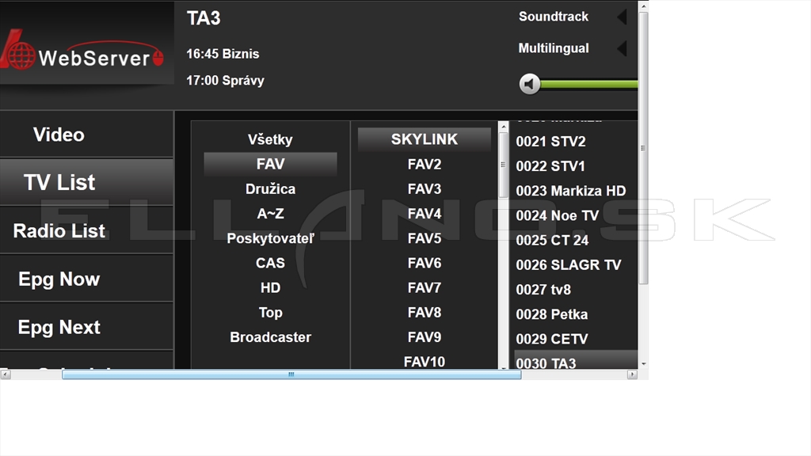The width and height of the screenshot is (811, 456).
Task: Expand the Soundtrack arrow
Action: tap(622, 17)
